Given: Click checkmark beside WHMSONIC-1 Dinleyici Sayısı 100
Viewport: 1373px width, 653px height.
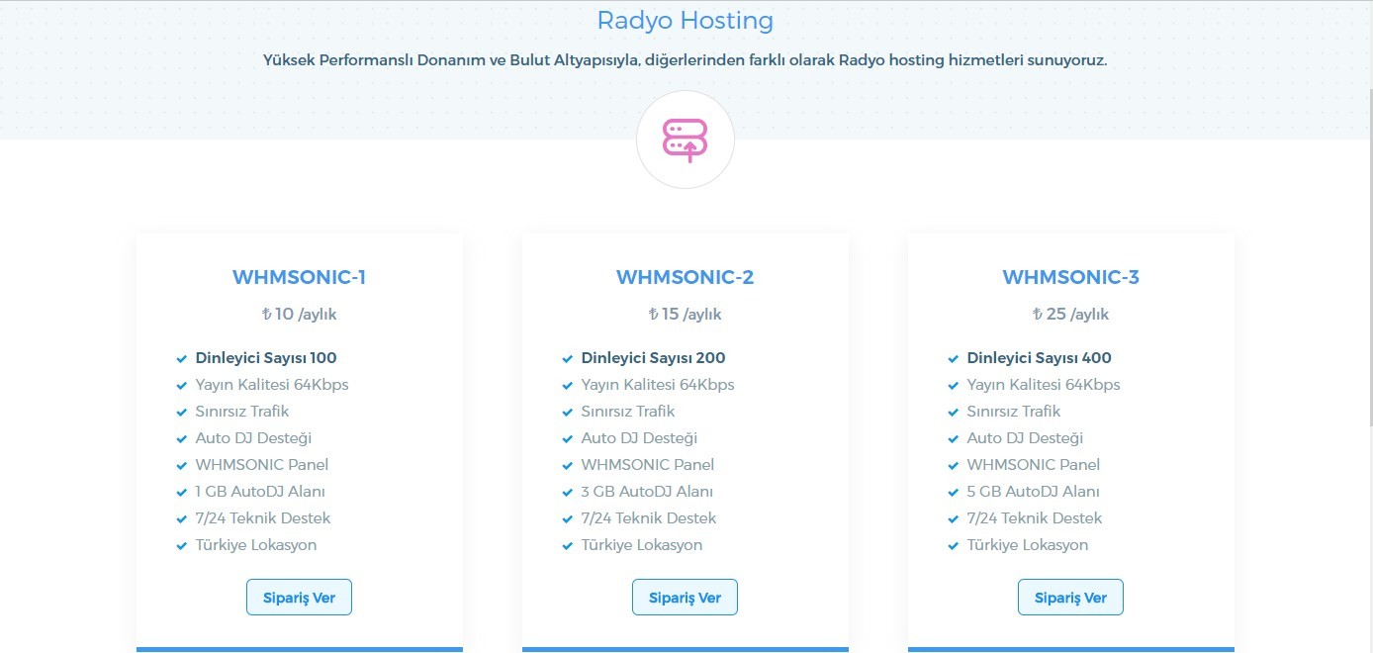Looking at the screenshot, I should coord(181,359).
